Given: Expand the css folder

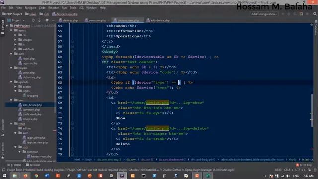Looking at the screenshot, I should point(15,35).
